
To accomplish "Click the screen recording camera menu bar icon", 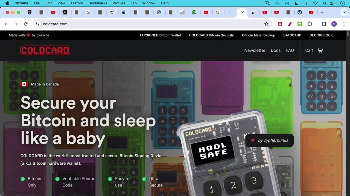I will coord(267,3).
